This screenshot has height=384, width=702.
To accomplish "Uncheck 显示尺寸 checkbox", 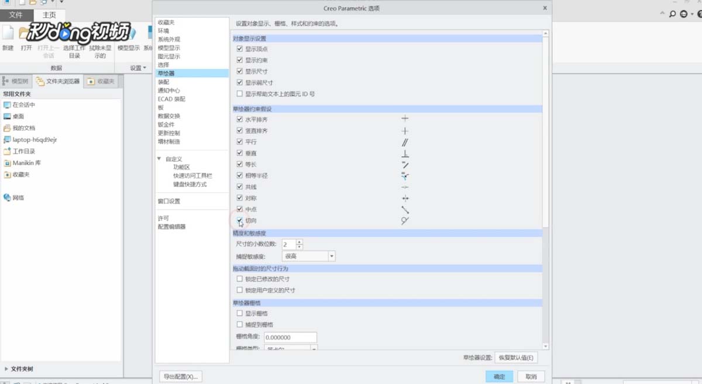I will [239, 71].
